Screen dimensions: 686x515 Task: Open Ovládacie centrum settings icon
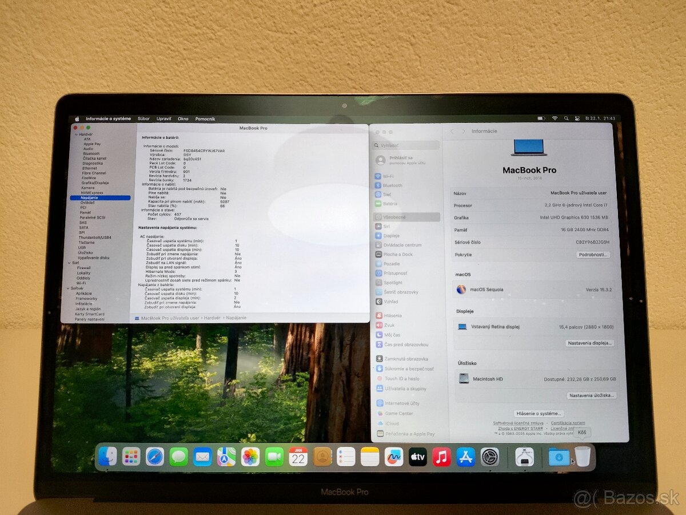378,245
